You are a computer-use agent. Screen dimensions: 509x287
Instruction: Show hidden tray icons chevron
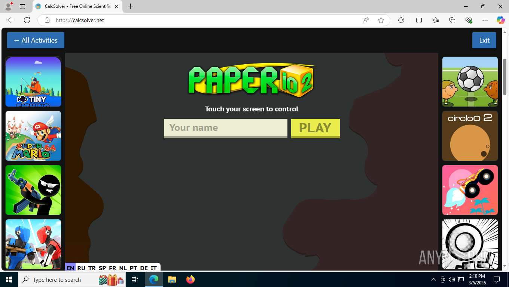(x=434, y=280)
